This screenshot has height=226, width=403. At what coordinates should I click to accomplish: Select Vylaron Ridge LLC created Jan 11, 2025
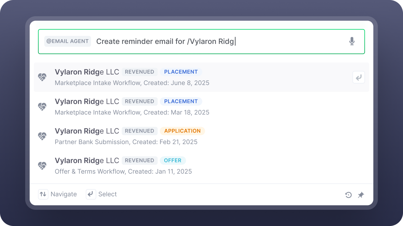coord(201,166)
